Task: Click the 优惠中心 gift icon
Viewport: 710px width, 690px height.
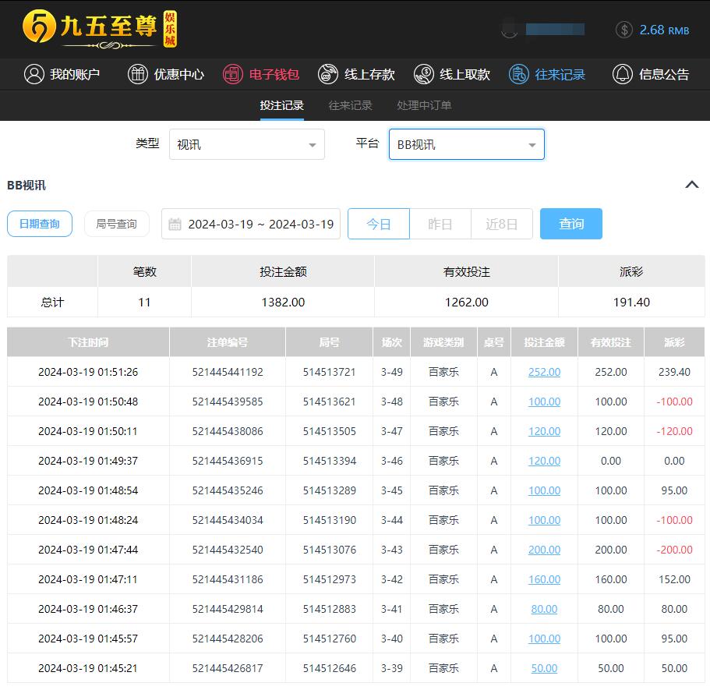Action: click(x=138, y=74)
